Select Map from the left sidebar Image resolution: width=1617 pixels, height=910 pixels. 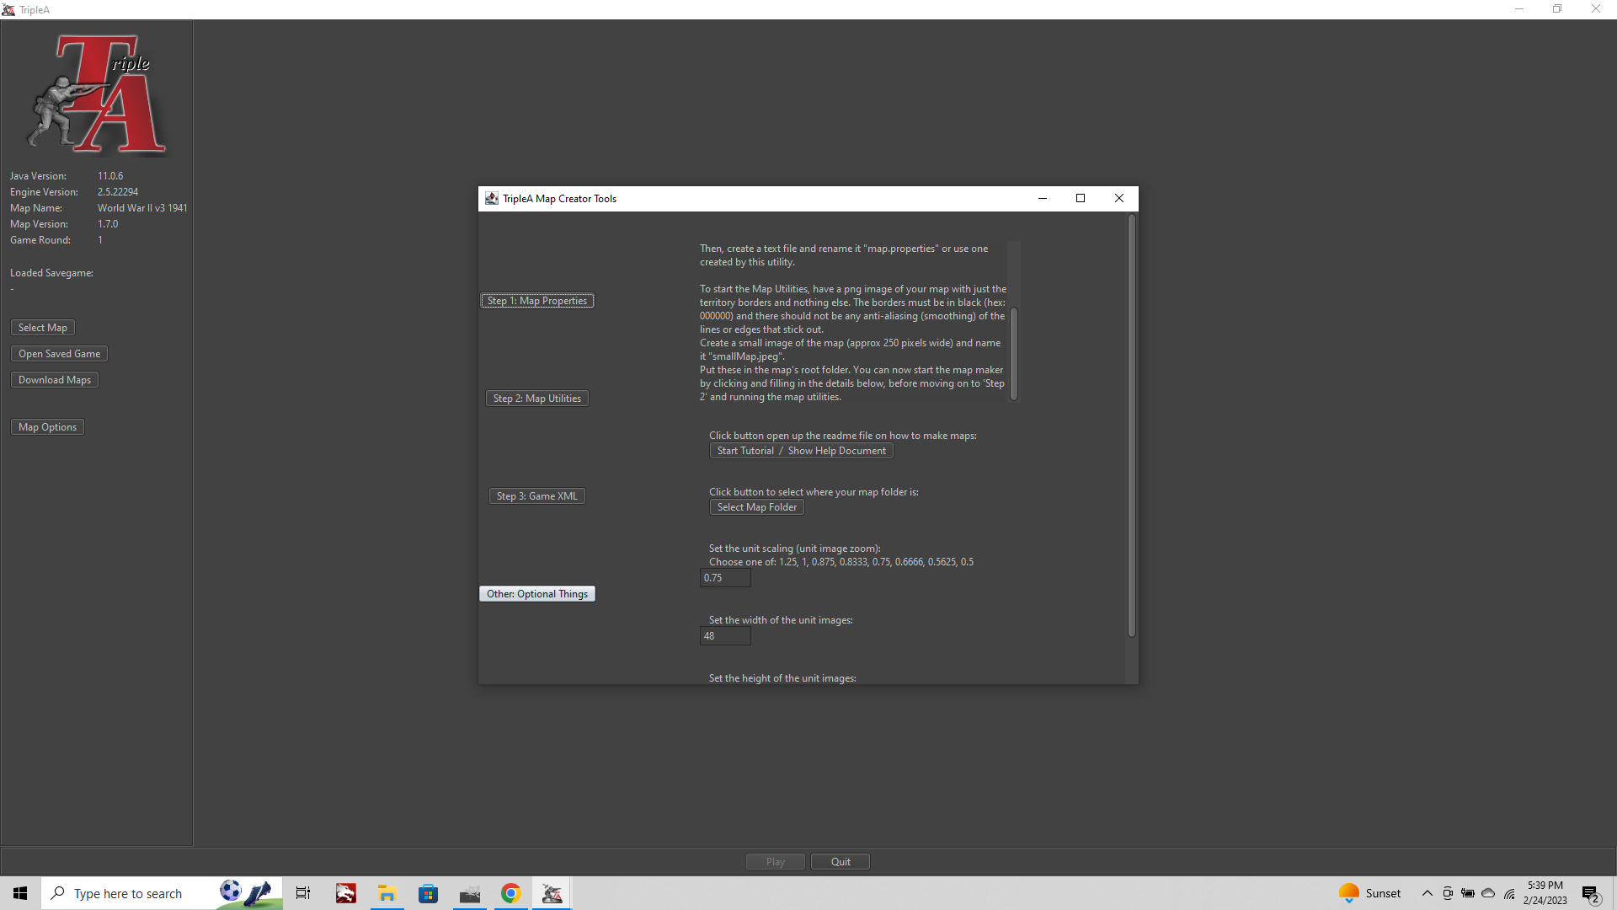tap(42, 327)
